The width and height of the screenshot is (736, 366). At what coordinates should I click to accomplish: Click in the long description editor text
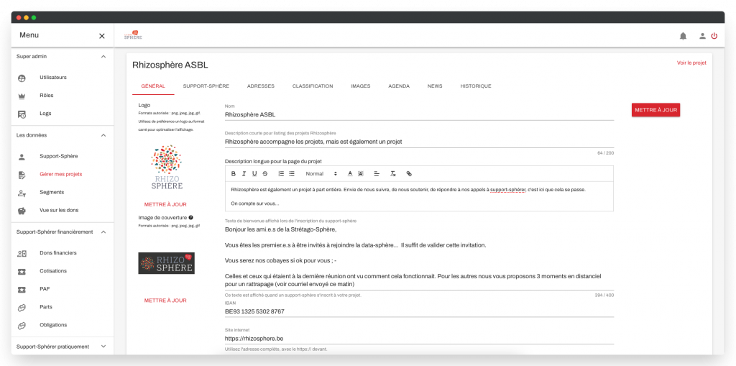(419, 196)
